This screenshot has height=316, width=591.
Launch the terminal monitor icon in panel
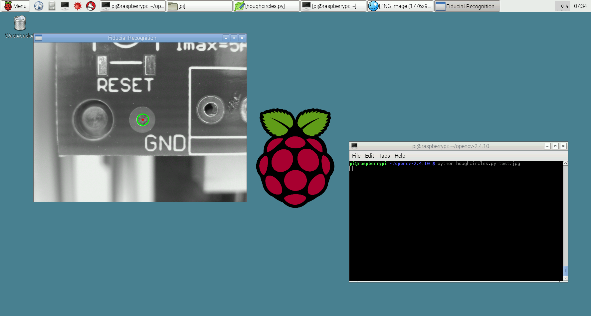65,6
